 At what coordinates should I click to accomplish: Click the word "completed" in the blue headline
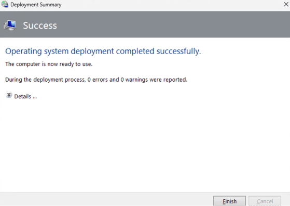point(135,51)
